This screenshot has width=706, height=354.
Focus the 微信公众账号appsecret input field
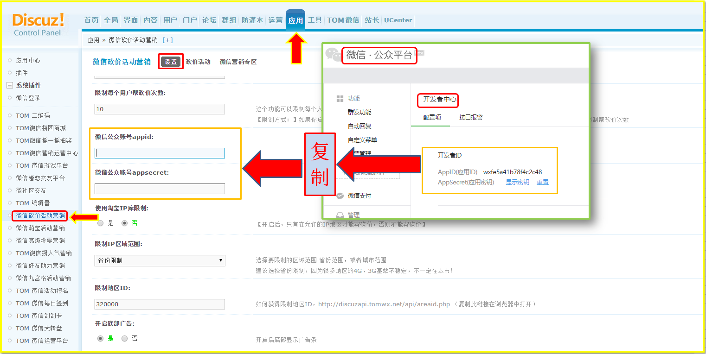(160, 189)
